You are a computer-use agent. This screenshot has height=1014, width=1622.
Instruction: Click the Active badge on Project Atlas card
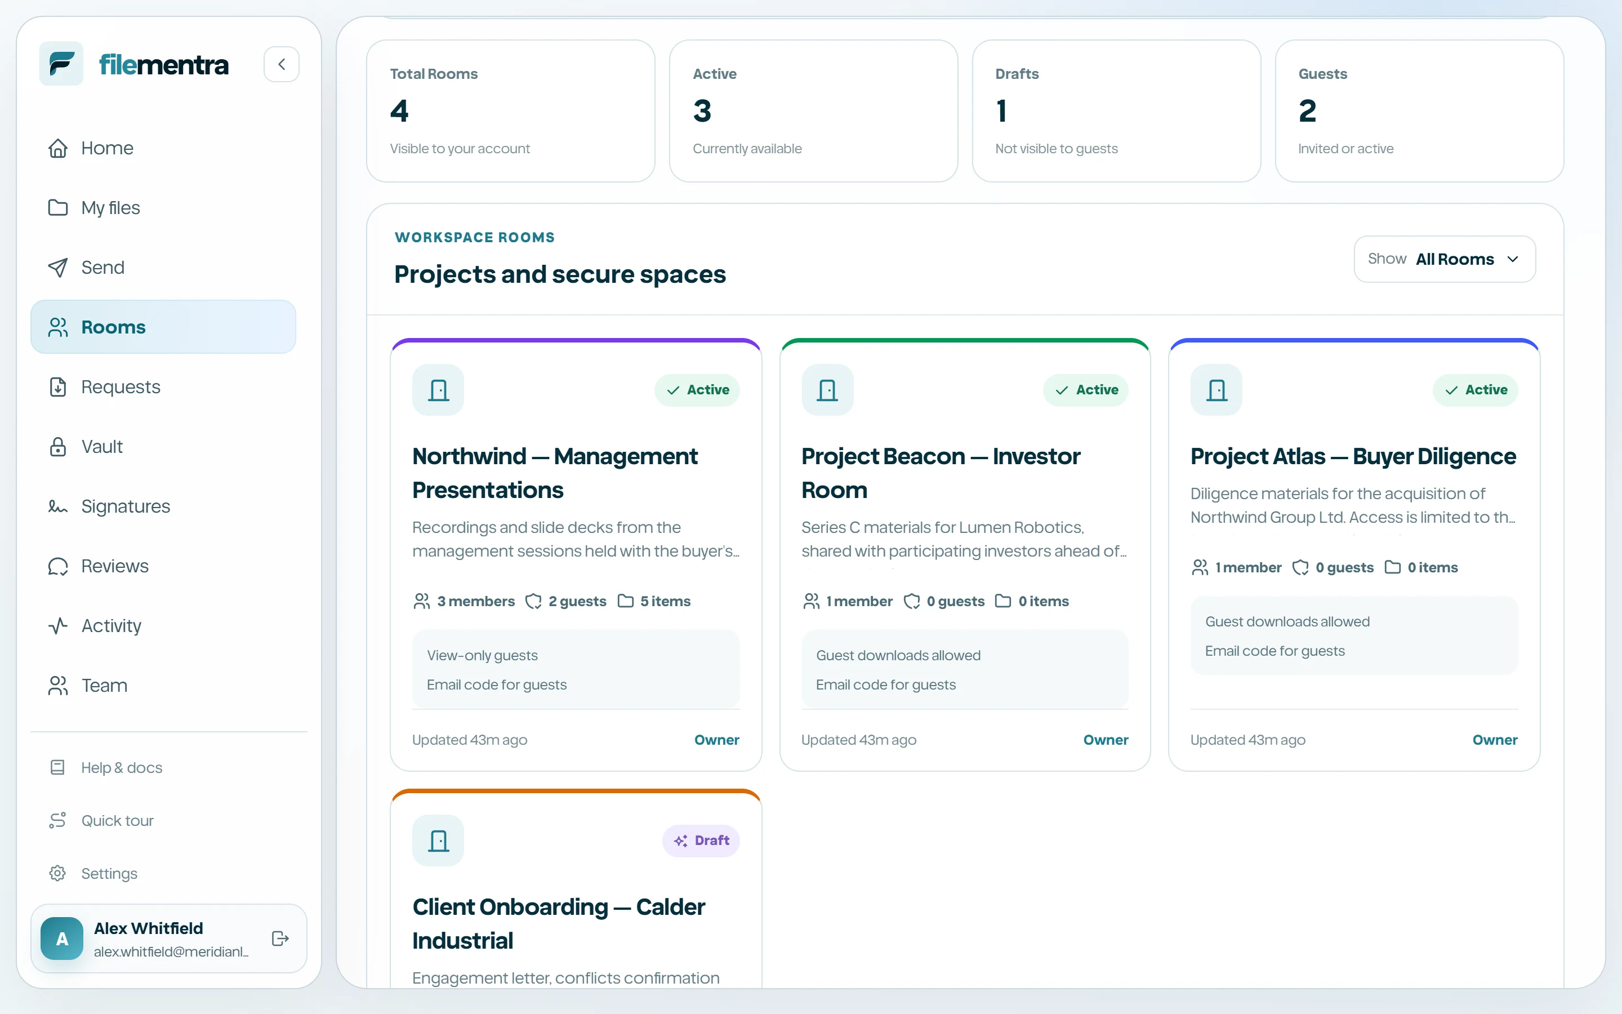pos(1475,390)
